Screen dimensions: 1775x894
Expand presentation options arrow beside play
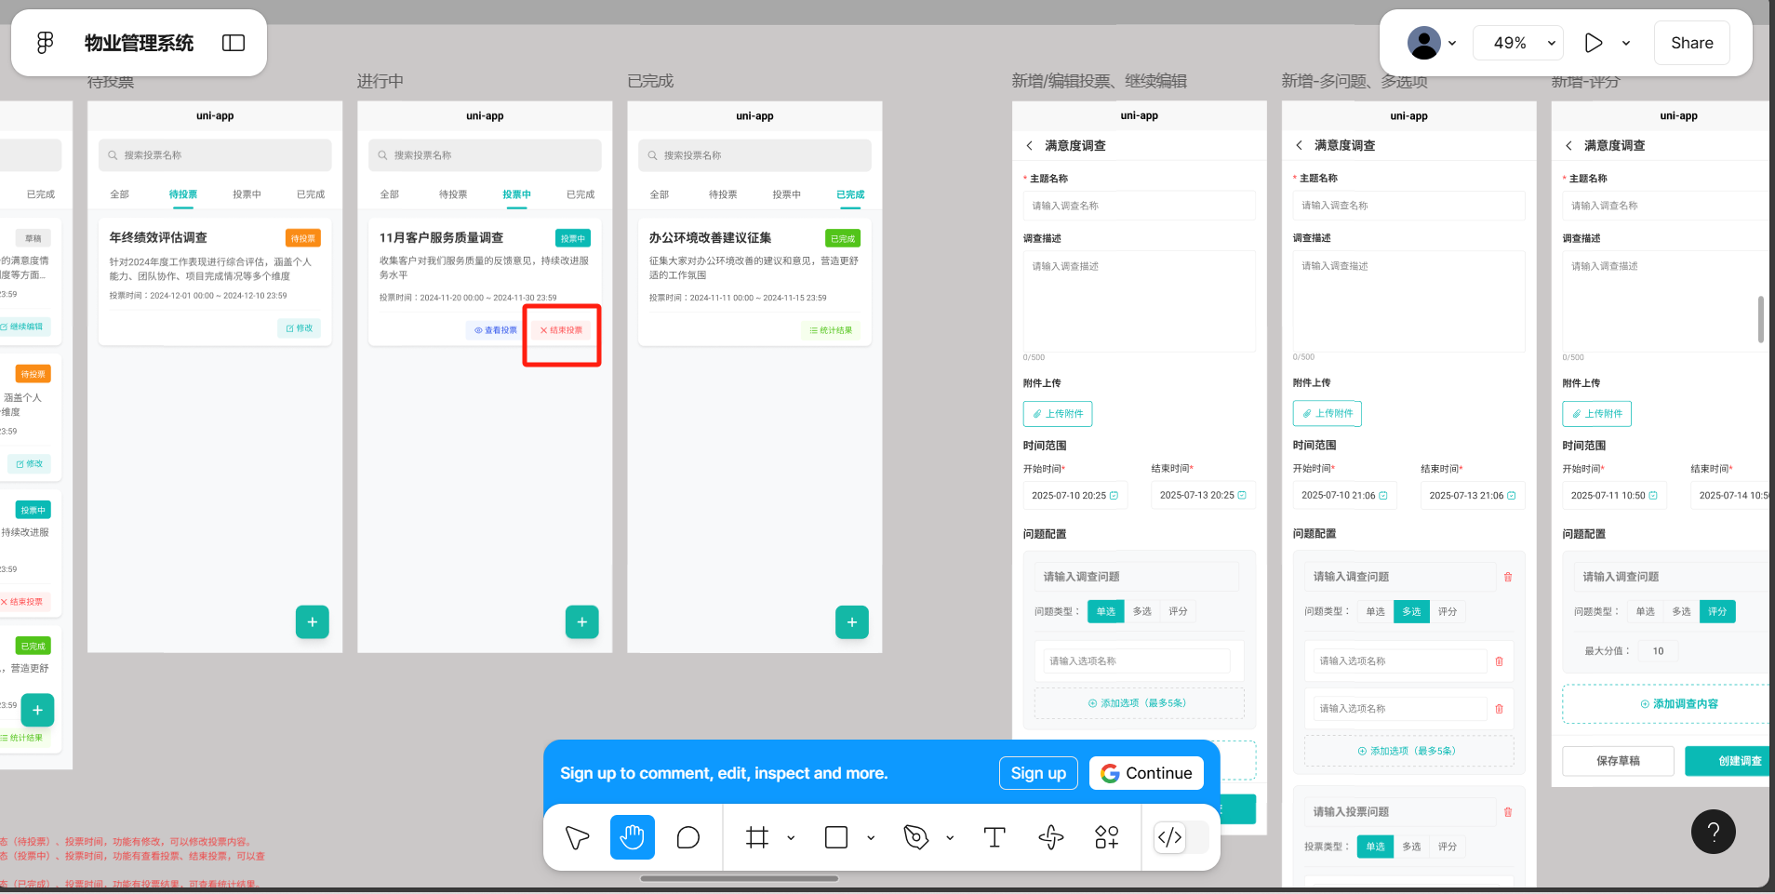[1626, 43]
